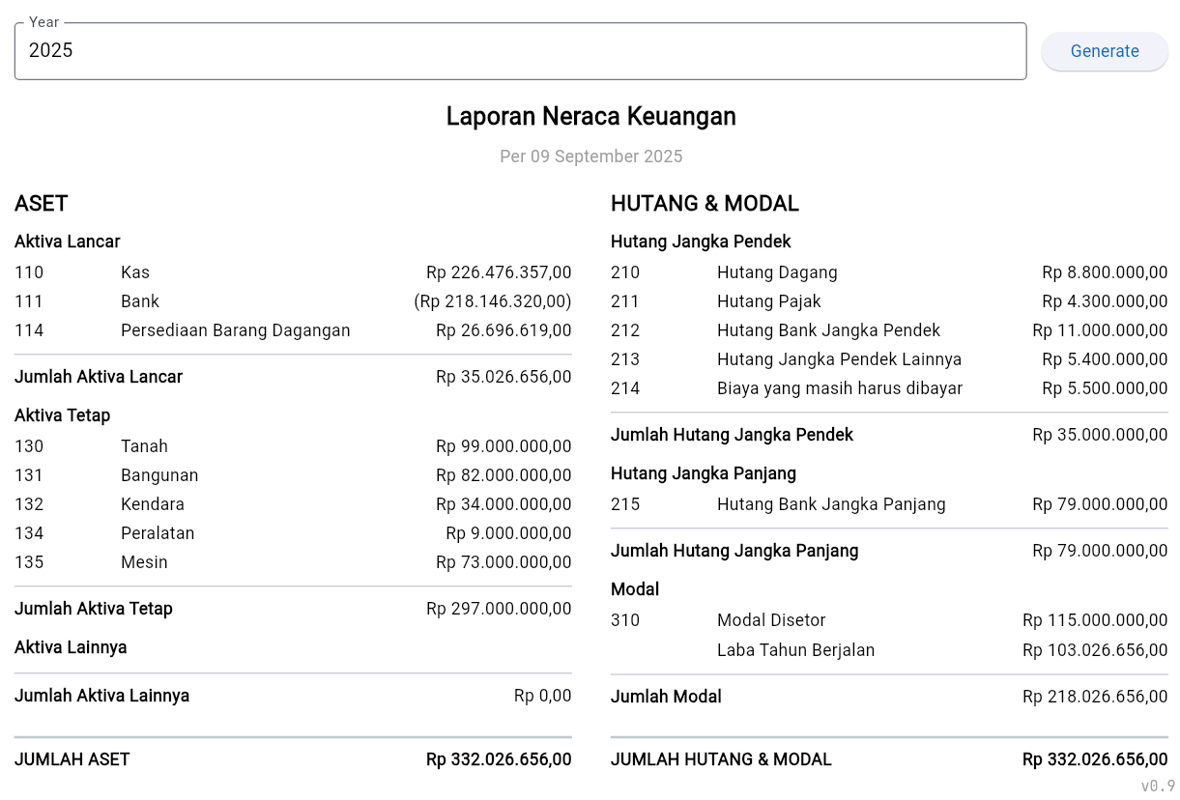
Task: Click the JUMLAH ASET total label
Action: (x=72, y=759)
